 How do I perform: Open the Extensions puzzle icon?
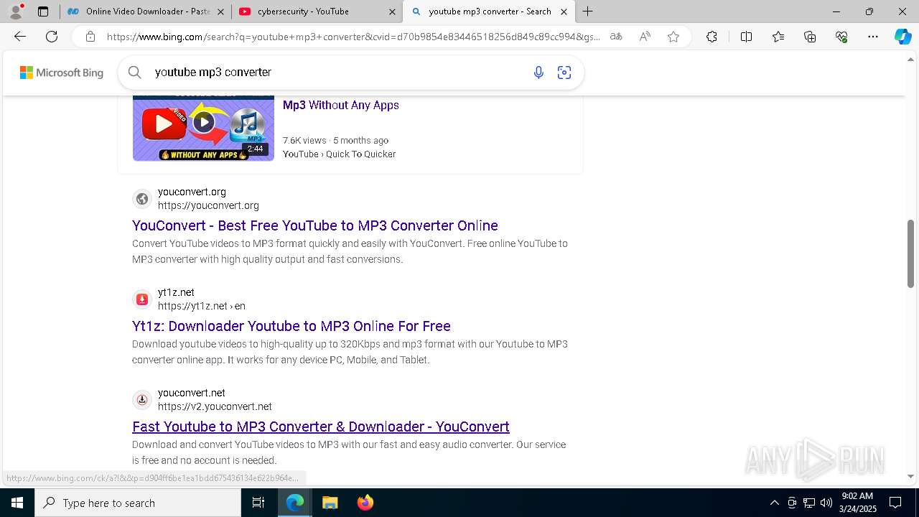pyautogui.click(x=712, y=37)
